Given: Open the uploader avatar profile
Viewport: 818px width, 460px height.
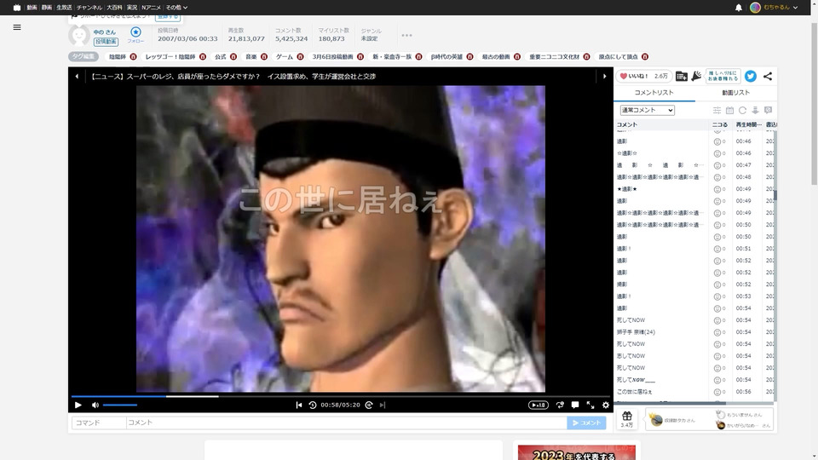Looking at the screenshot, I should coord(78,36).
